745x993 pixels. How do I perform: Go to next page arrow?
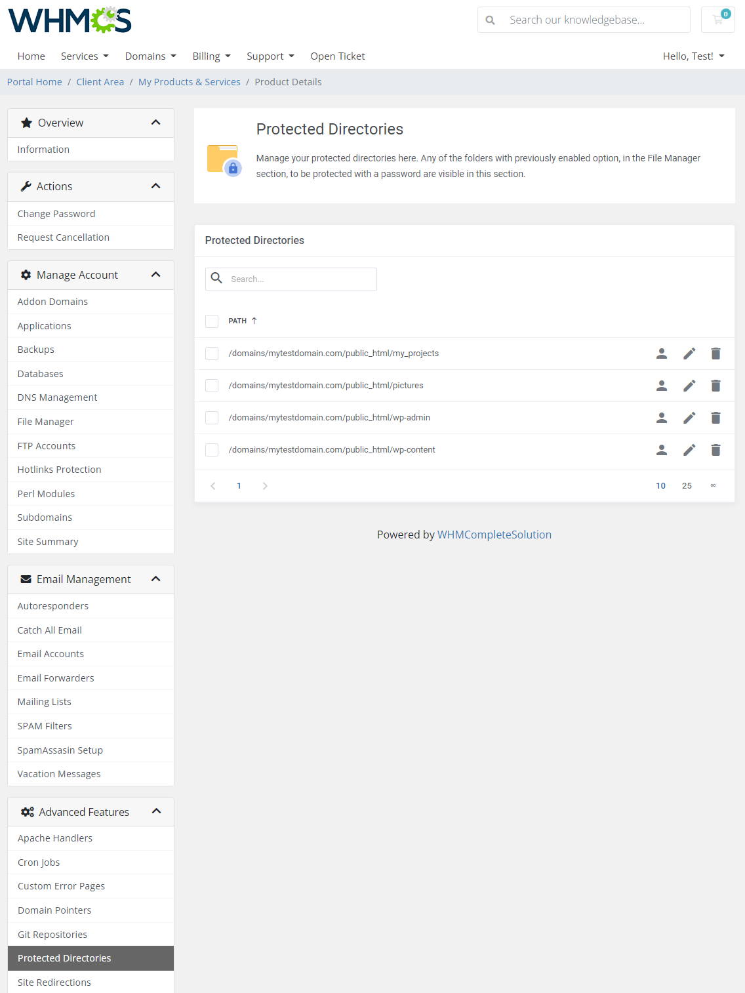coord(265,486)
